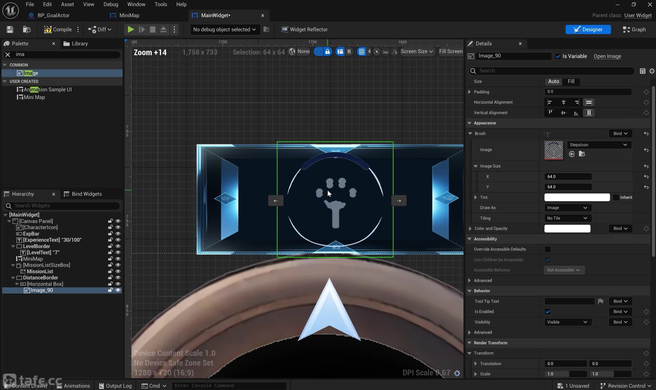Toggle render transform R mode

click(x=349, y=51)
